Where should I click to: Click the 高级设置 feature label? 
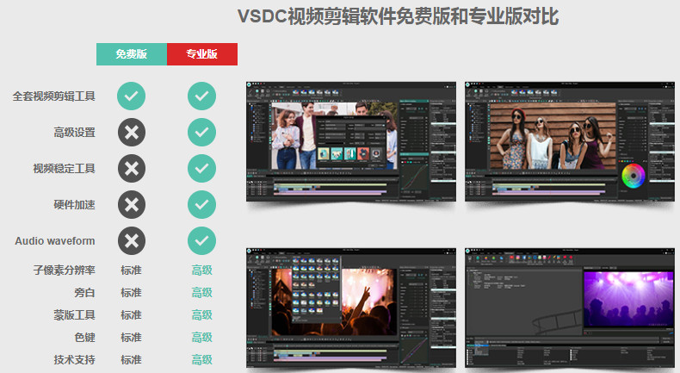[x=74, y=133]
